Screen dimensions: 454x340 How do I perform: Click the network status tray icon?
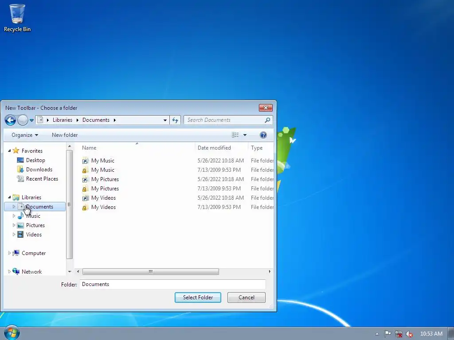click(x=399, y=334)
